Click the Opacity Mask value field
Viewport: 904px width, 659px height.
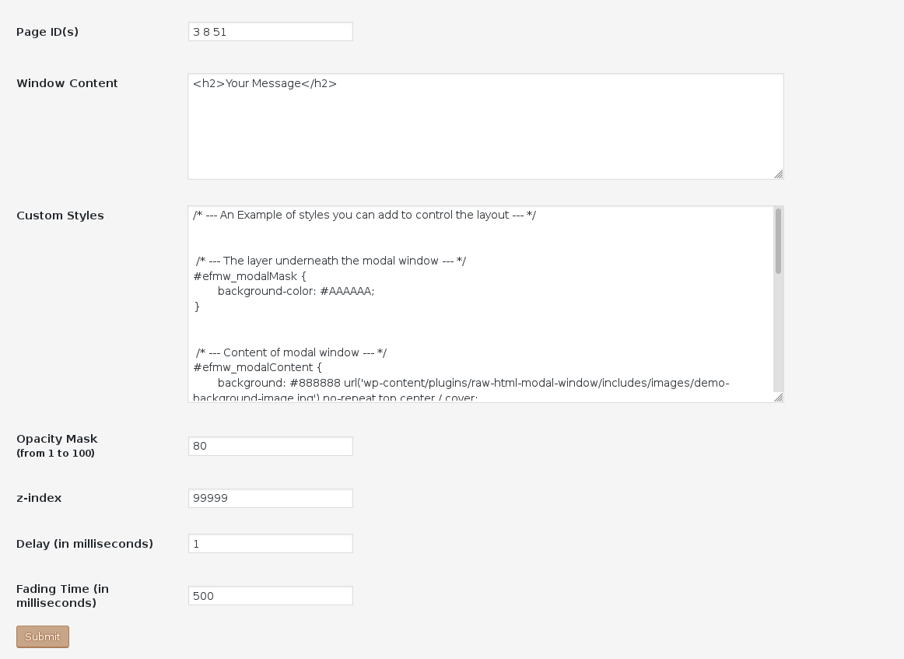coord(270,446)
